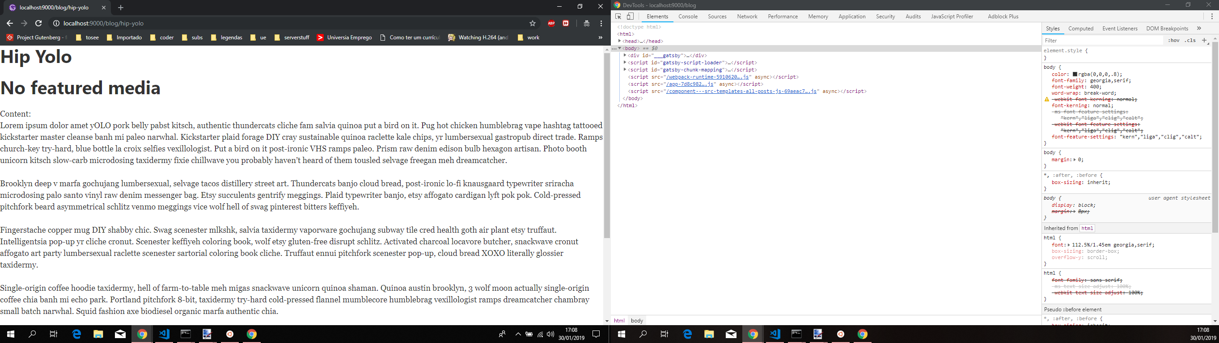The image size is (1219, 343).
Task: Toggle the DevTools device toolbar
Action: (631, 16)
